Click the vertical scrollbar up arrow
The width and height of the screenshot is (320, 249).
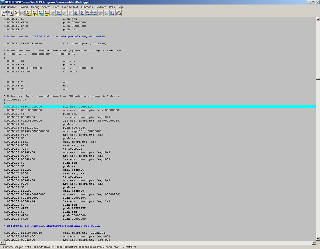click(x=318, y=19)
